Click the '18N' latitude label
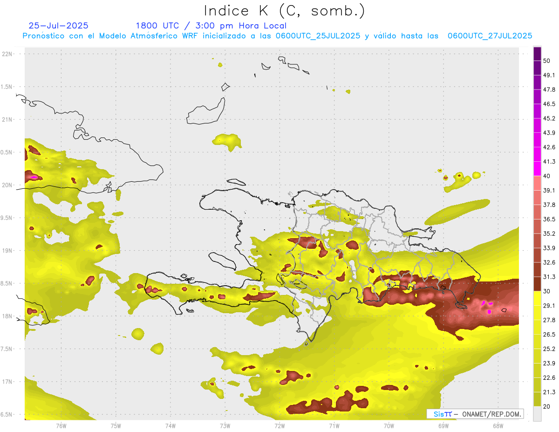559x432 pixels. point(7,316)
